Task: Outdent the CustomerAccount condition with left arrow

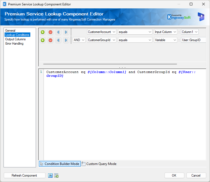Action: (x=58, y=32)
